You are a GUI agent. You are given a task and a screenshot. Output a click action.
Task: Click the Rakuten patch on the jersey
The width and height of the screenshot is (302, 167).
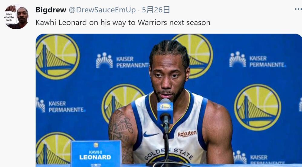coord(187,134)
